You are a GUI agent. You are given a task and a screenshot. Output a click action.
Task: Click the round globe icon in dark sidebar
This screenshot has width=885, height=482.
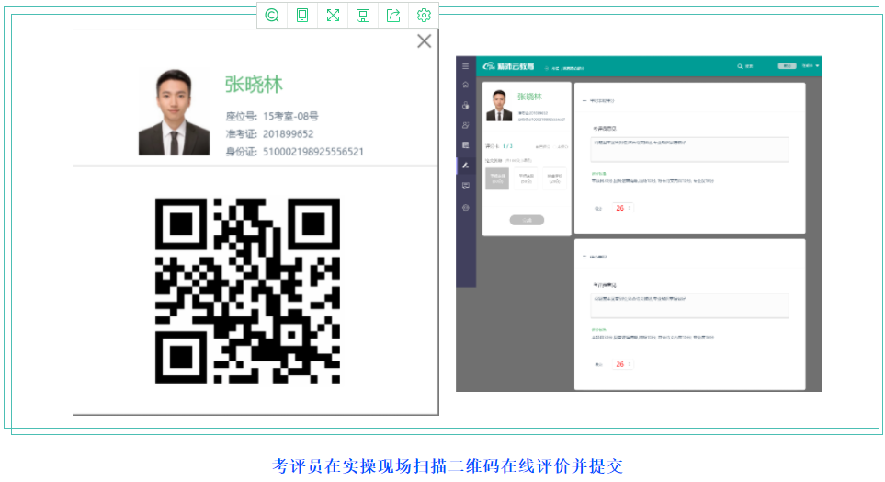tap(466, 207)
